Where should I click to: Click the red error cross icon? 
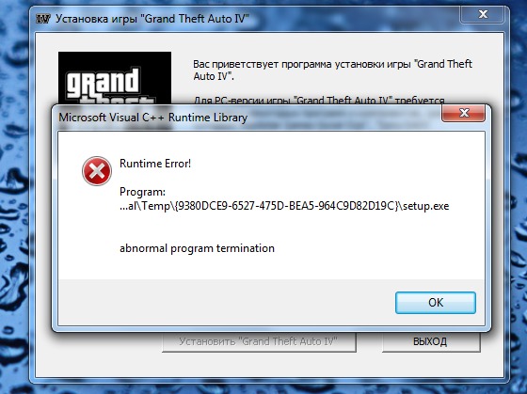tap(97, 171)
